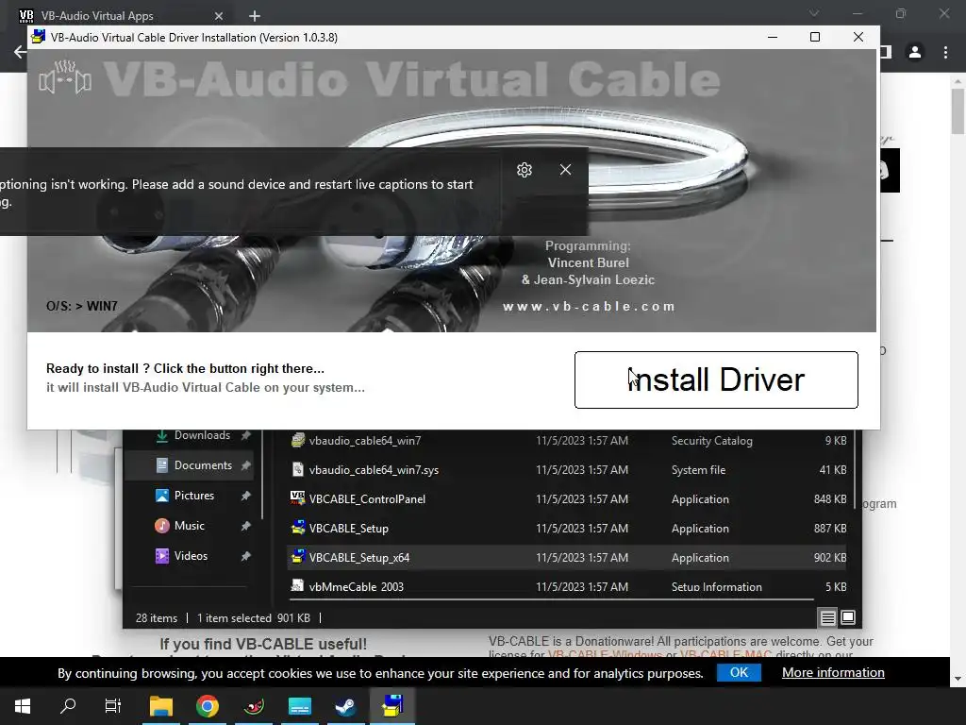Click the browser page vertical scrollbar
The width and height of the screenshot is (966, 725).
click(958, 111)
